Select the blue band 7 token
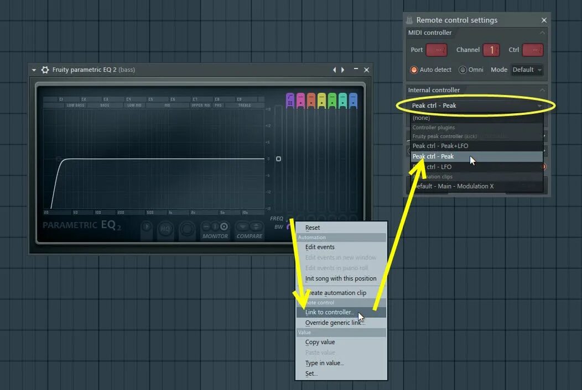This screenshot has width=582, height=390. [x=353, y=101]
